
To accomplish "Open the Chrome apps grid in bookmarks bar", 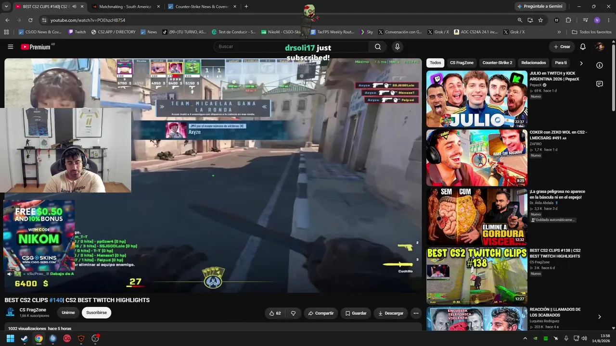I will [6, 32].
